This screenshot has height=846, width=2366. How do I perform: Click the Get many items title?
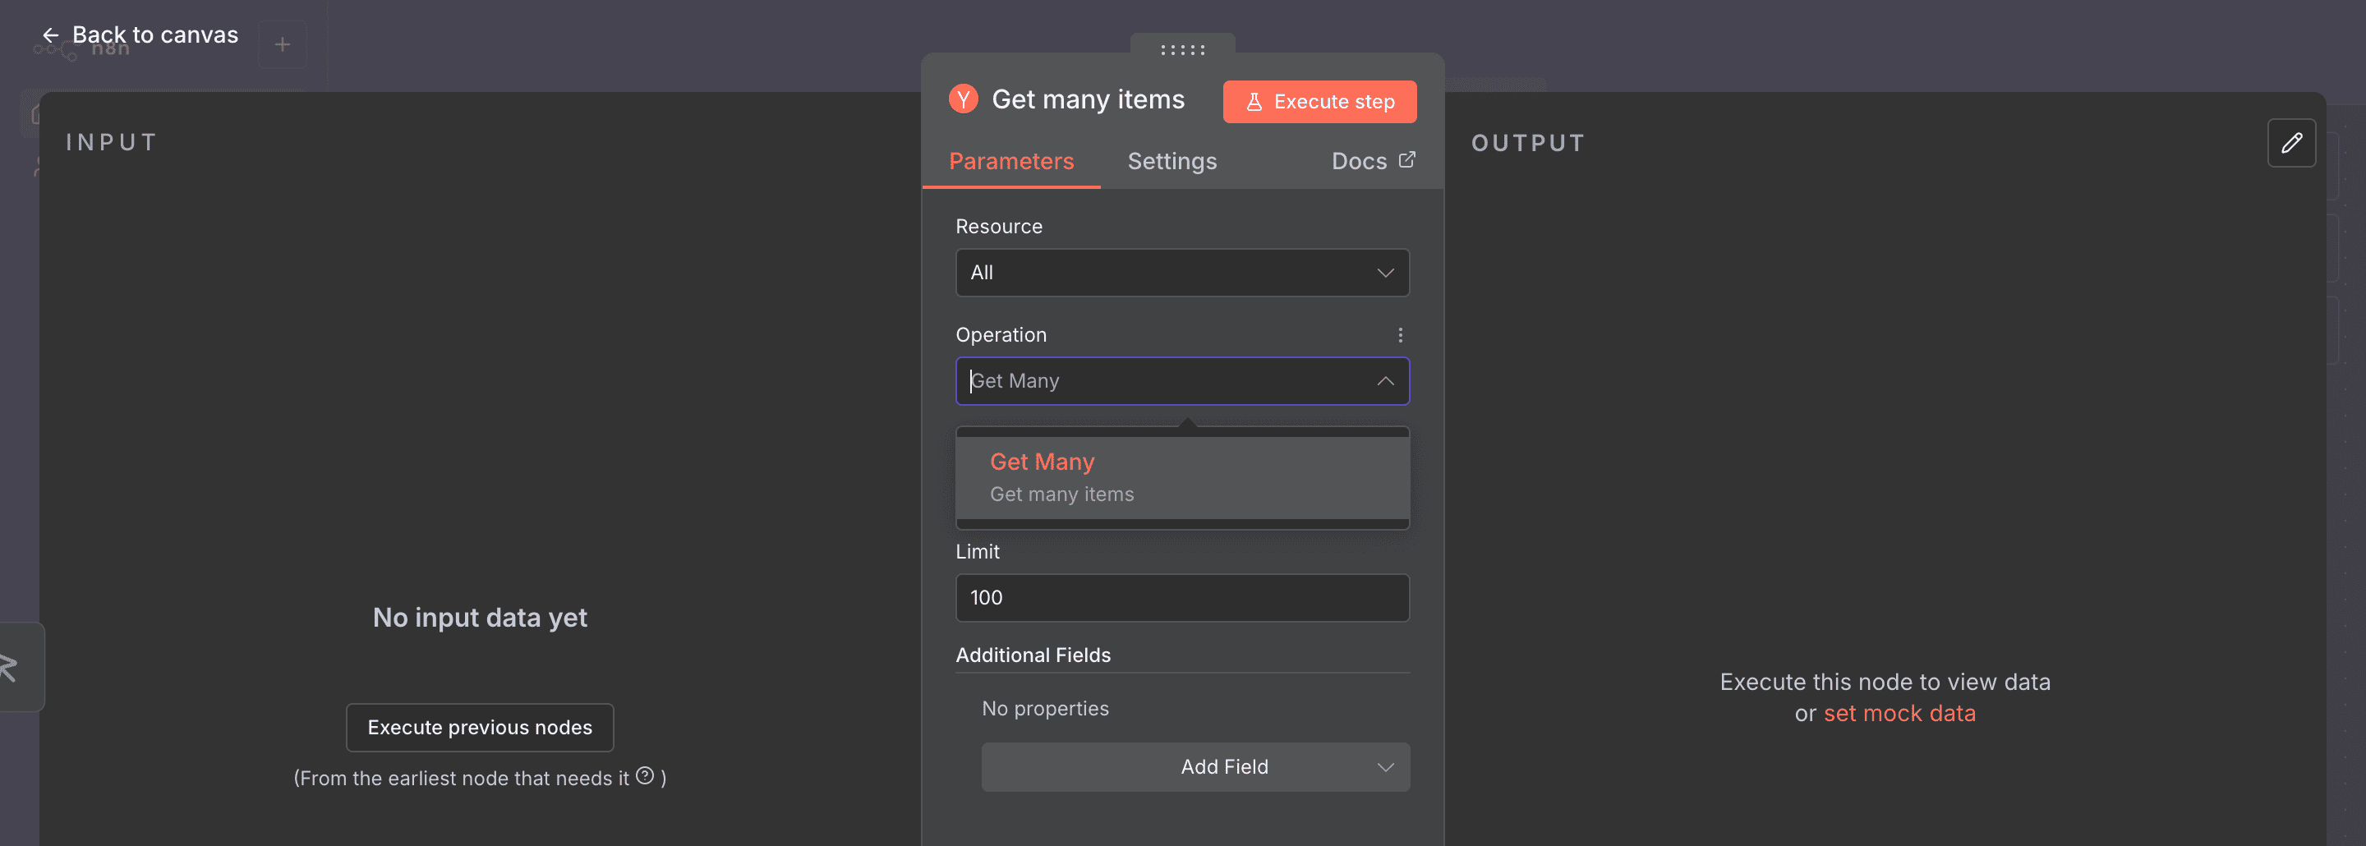pyautogui.click(x=1089, y=99)
